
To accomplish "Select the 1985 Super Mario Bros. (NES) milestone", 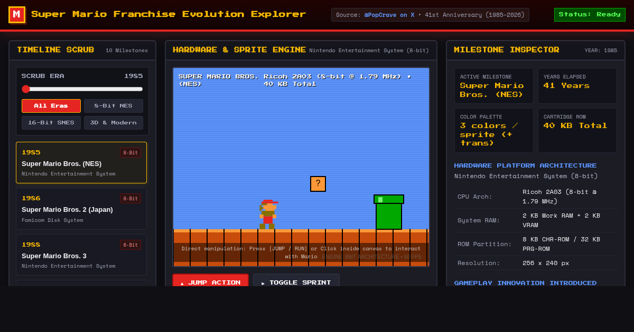I will 81,162.
